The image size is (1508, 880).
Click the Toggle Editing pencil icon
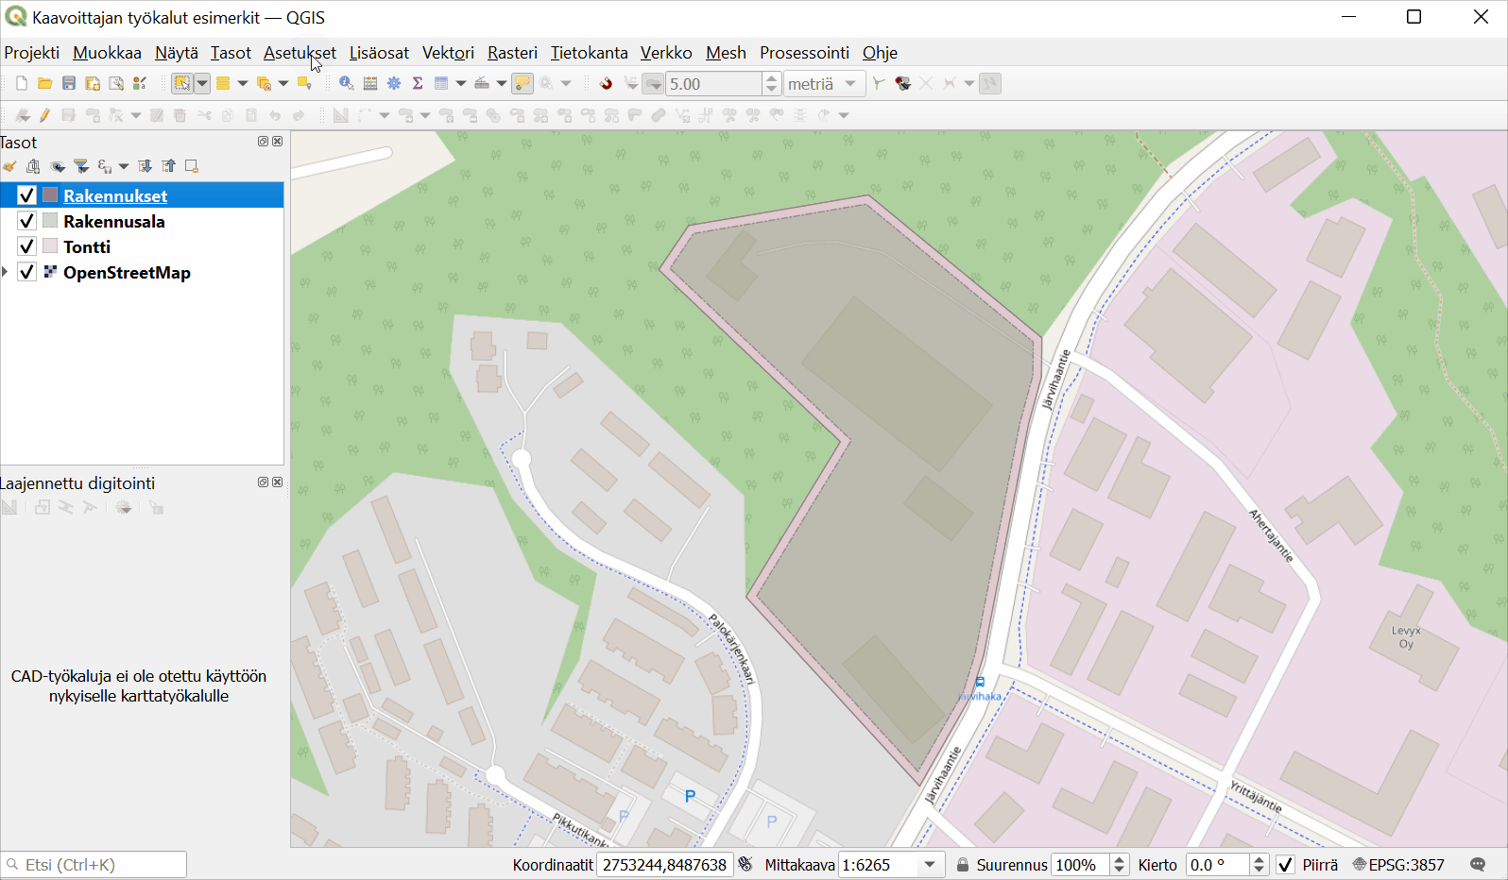coord(44,115)
